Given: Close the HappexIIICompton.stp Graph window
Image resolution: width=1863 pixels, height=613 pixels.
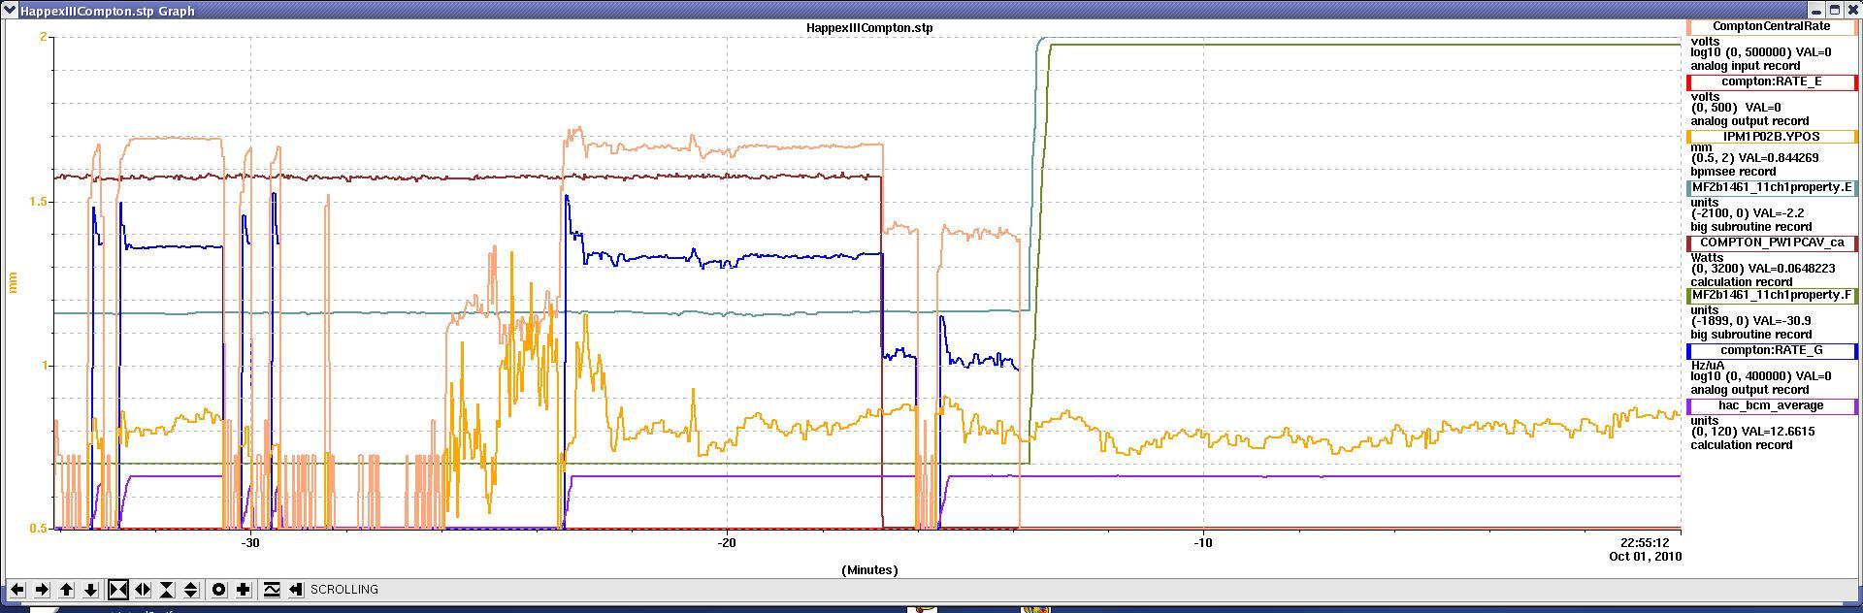Looking at the screenshot, I should (x=1852, y=10).
